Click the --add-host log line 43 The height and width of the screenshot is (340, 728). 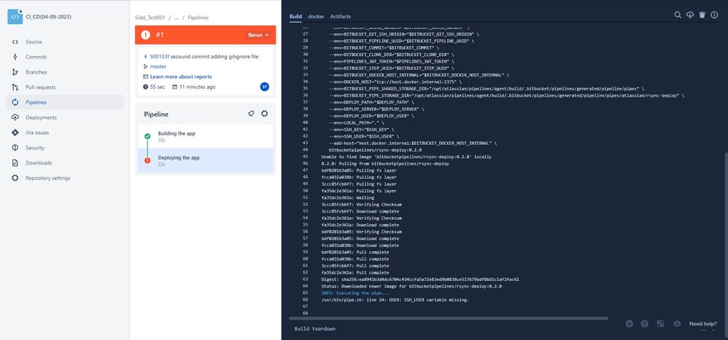pyautogui.click(x=413, y=143)
